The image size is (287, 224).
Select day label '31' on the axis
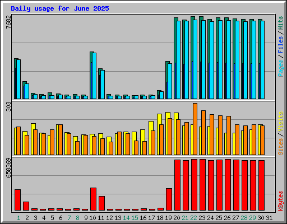click(x=269, y=218)
